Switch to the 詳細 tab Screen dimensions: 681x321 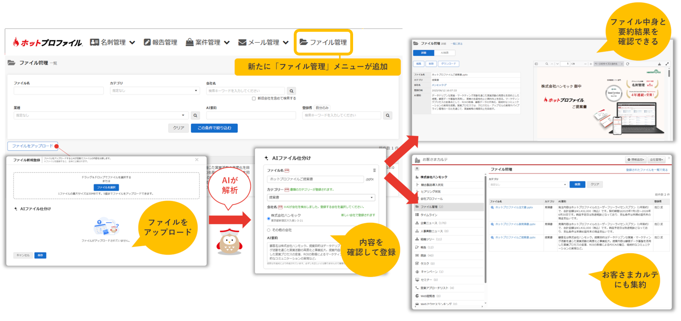coord(424,53)
